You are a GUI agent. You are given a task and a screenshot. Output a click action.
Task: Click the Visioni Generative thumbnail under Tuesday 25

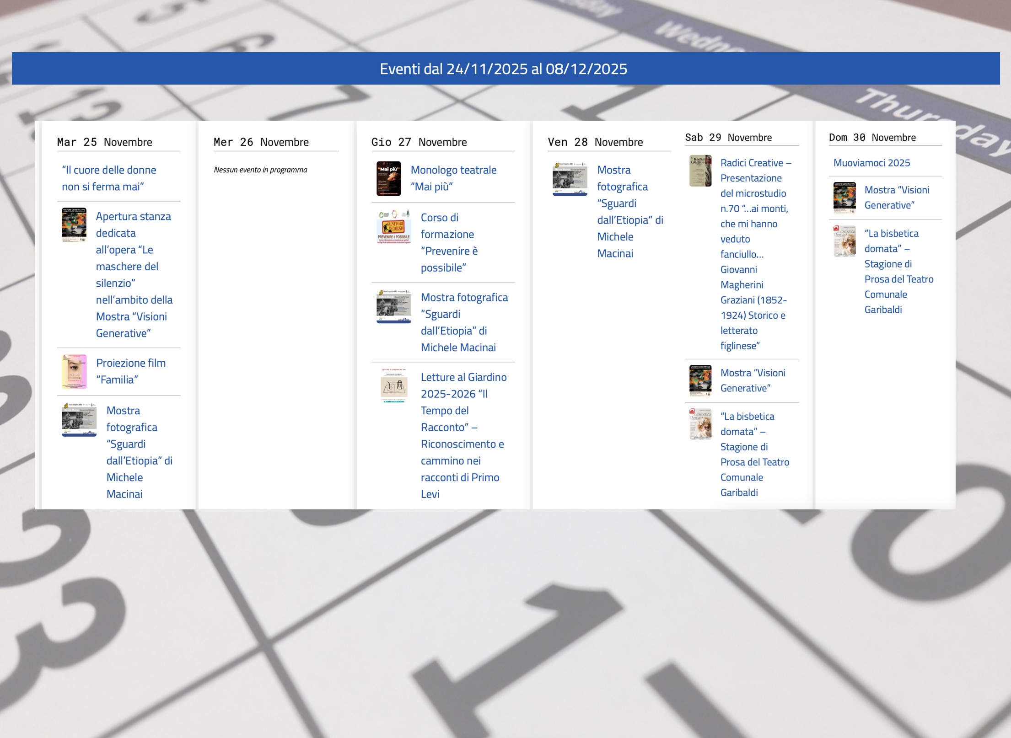[x=74, y=225]
